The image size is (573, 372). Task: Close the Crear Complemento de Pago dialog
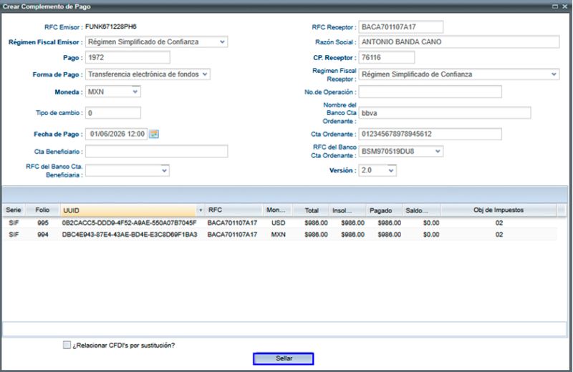[x=564, y=6]
